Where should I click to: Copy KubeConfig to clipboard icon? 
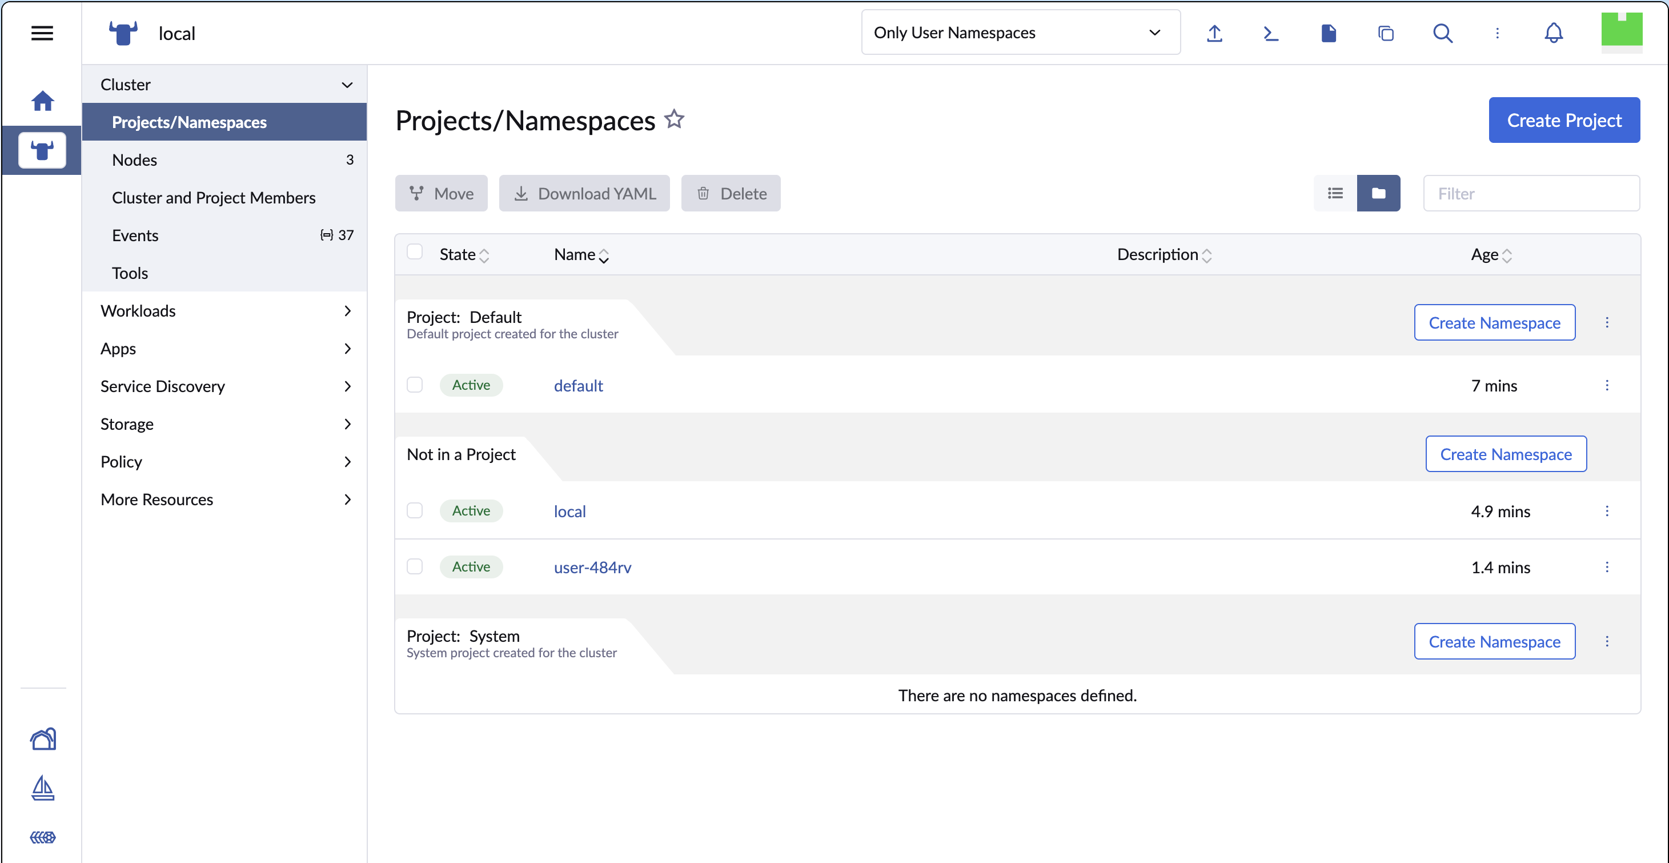tap(1385, 33)
